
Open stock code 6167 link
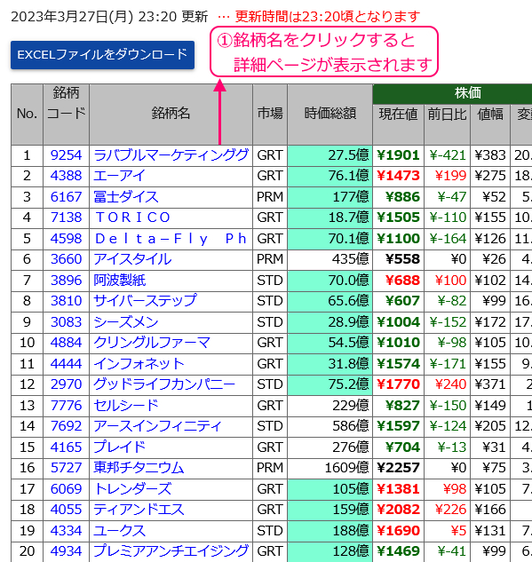point(67,197)
